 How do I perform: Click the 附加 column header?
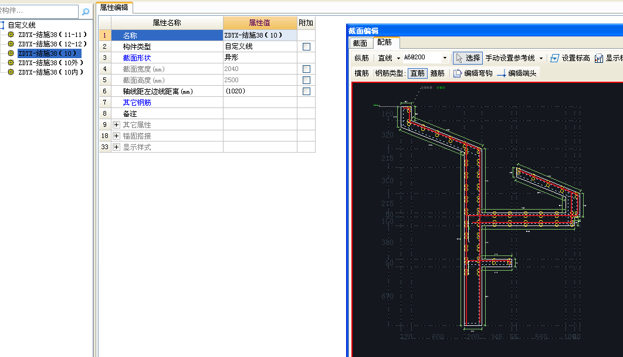[x=306, y=23]
